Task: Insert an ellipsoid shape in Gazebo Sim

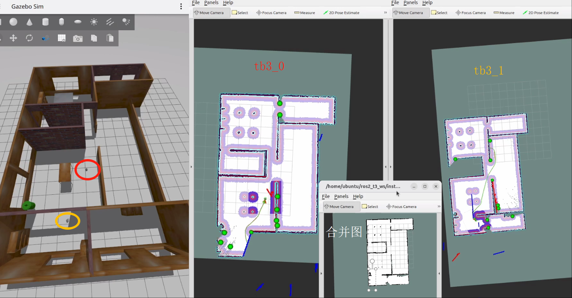Action: click(x=78, y=22)
